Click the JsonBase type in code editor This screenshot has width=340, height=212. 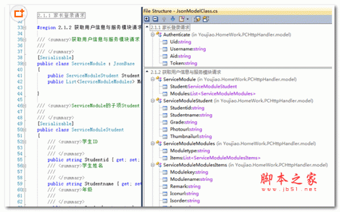[x=124, y=63]
